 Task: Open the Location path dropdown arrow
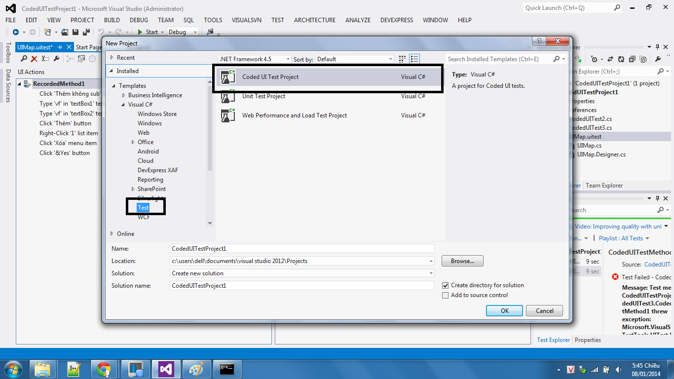tap(431, 261)
